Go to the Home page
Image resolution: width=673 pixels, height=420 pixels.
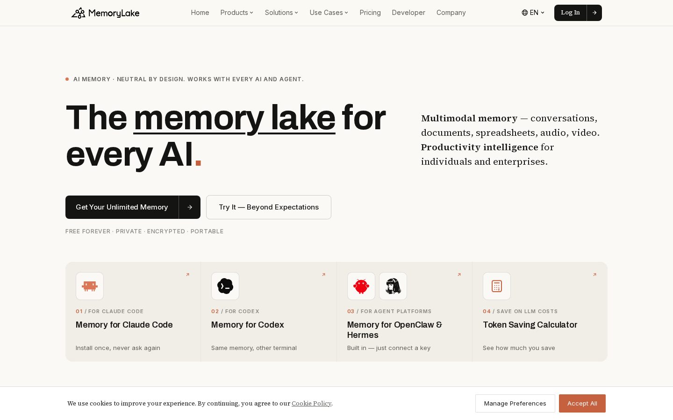[200, 13]
